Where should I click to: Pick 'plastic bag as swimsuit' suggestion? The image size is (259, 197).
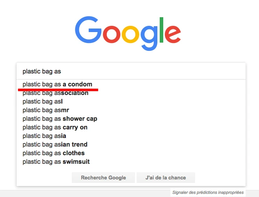(x=56, y=162)
